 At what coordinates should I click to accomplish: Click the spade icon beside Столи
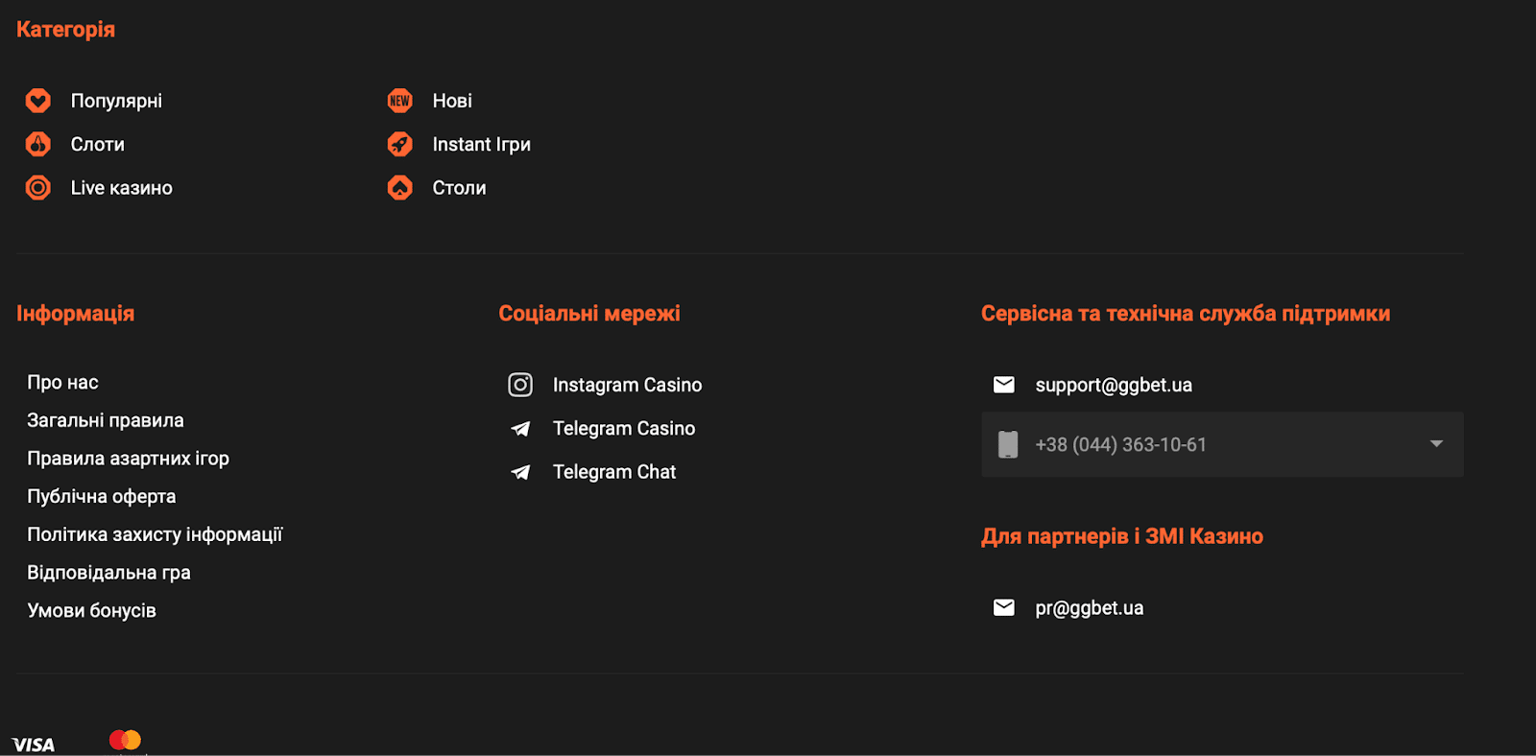point(400,188)
